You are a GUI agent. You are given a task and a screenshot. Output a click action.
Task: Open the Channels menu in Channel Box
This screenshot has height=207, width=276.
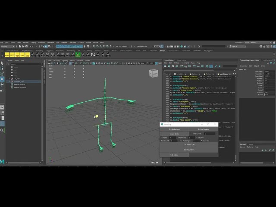[x=243, y=66]
